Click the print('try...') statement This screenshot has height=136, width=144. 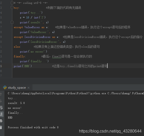(31, 13)
